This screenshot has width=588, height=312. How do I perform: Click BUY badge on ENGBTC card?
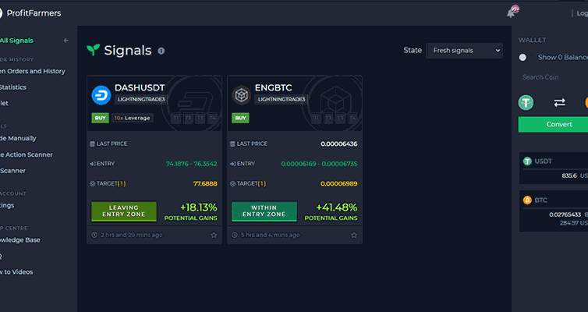[x=240, y=118]
